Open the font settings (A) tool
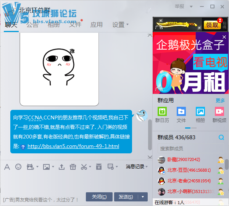This screenshot has width=229, height=206. [7, 167]
